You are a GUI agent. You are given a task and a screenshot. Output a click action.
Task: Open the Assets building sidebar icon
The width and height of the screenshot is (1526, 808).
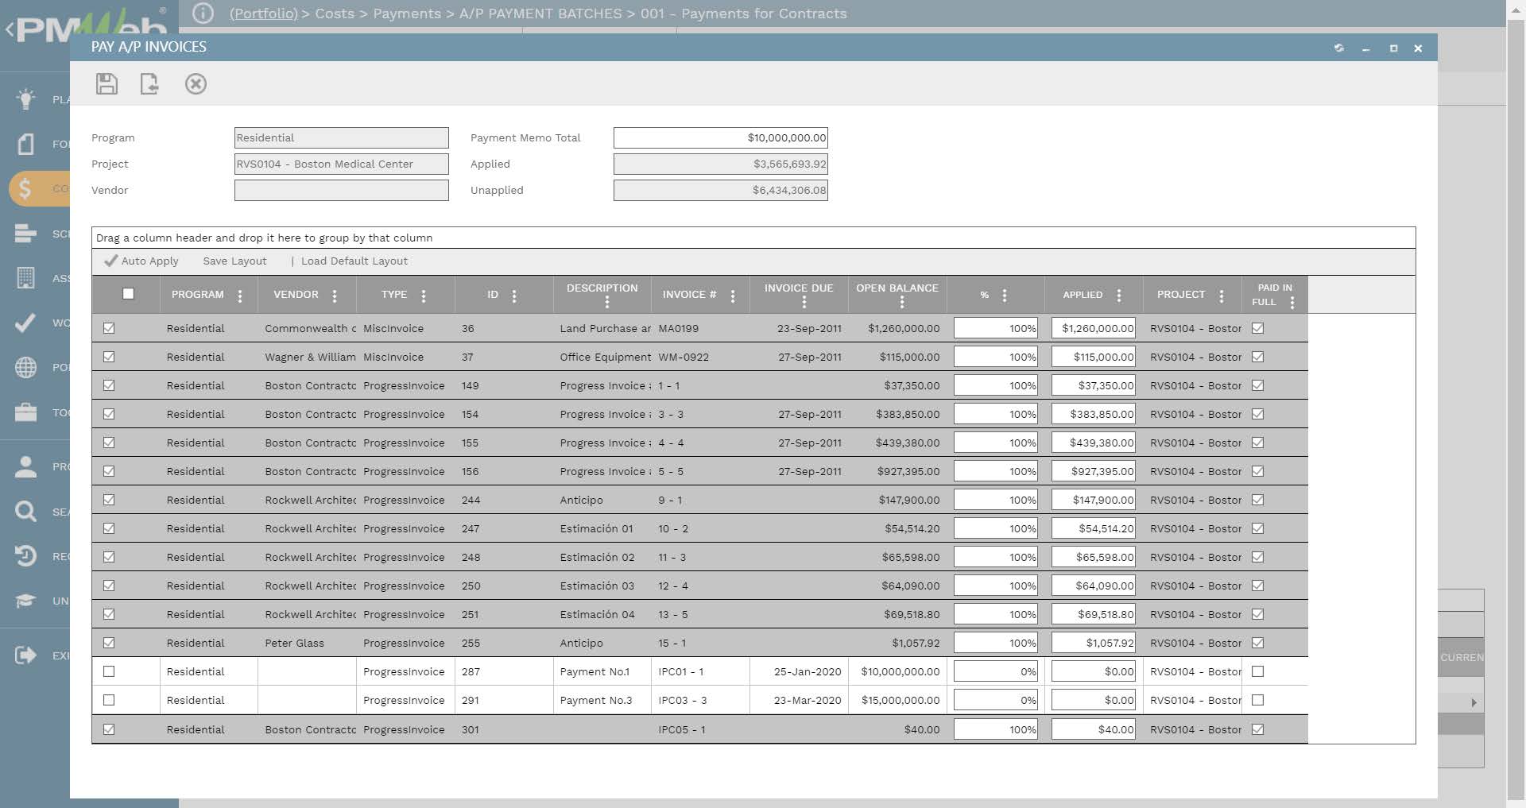click(x=25, y=278)
